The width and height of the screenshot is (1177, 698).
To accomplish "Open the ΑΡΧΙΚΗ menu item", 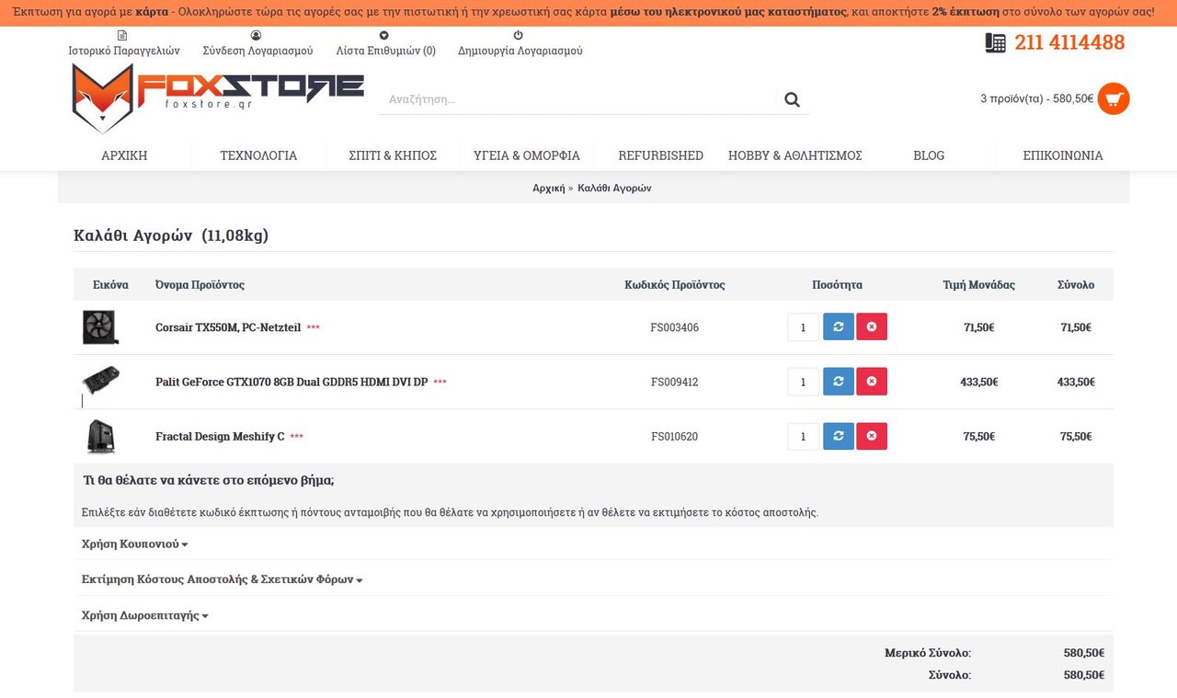I will click(x=124, y=155).
